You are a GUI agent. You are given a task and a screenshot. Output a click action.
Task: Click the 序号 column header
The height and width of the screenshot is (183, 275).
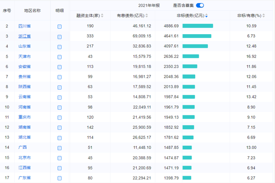coord(7,10)
